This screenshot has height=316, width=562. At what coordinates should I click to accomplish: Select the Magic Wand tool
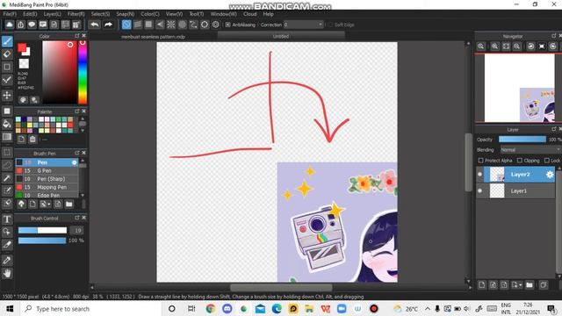[7, 178]
